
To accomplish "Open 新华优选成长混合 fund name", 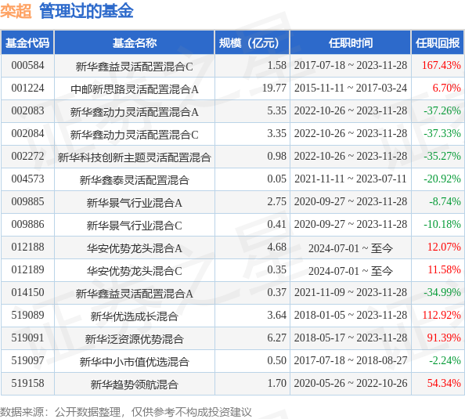I will pos(135,316).
